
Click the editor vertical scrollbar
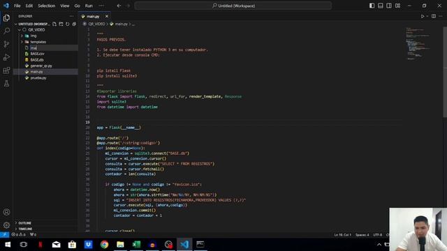[x=445, y=72]
